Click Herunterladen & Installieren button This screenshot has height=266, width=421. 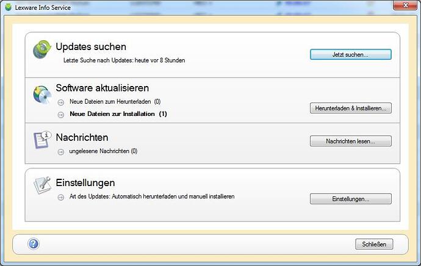(351, 108)
